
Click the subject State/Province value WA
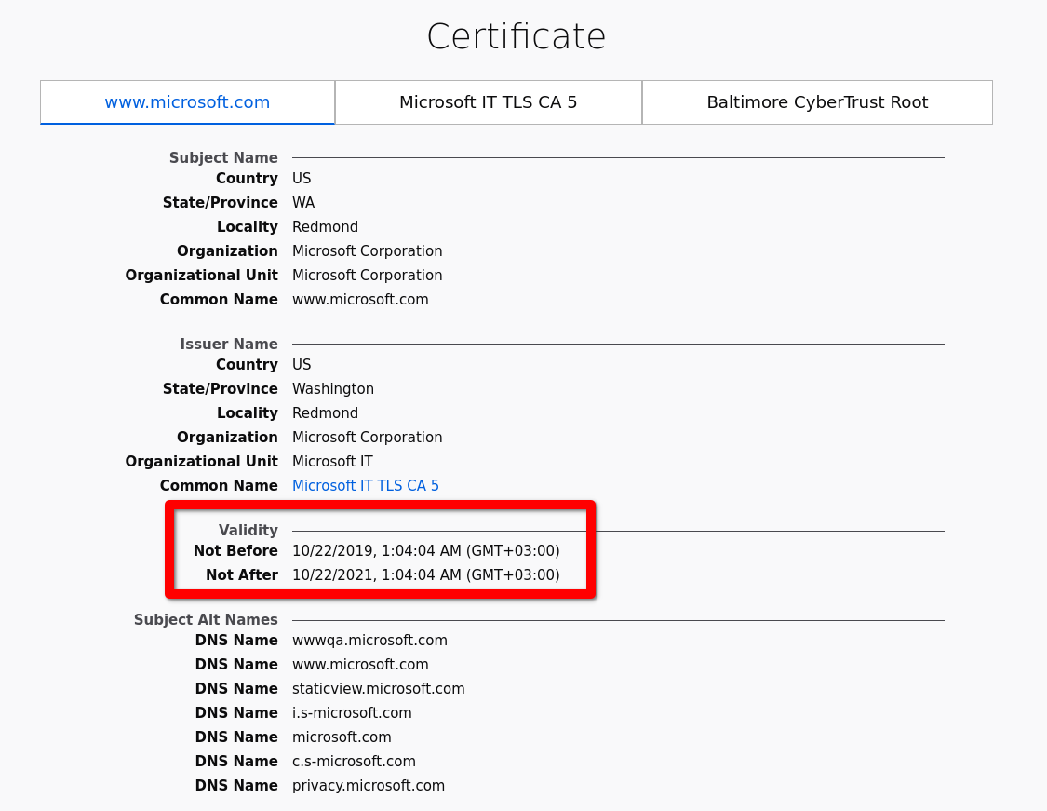(303, 202)
